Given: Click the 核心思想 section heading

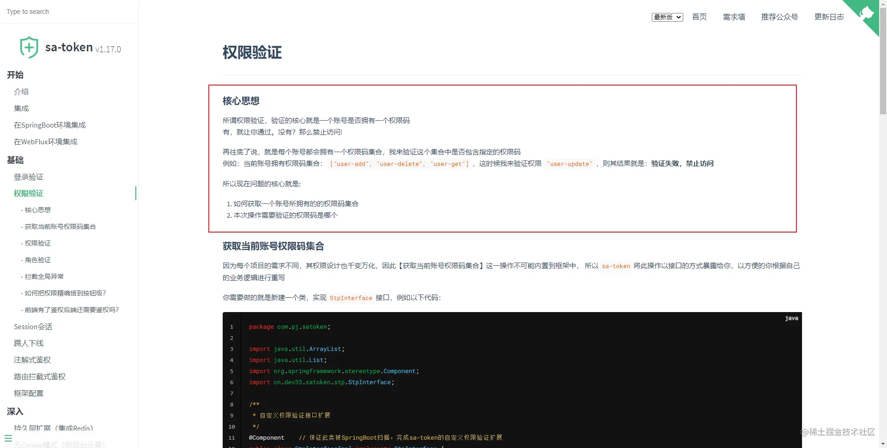Looking at the screenshot, I should tap(241, 101).
